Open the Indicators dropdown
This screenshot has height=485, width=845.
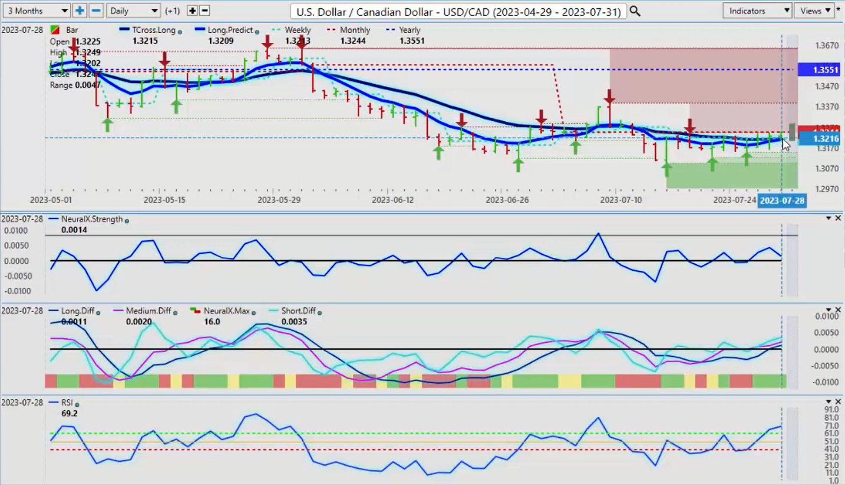(757, 11)
